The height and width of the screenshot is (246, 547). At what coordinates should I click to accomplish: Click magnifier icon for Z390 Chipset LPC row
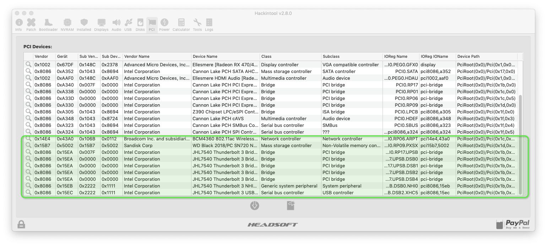pyautogui.click(x=28, y=112)
